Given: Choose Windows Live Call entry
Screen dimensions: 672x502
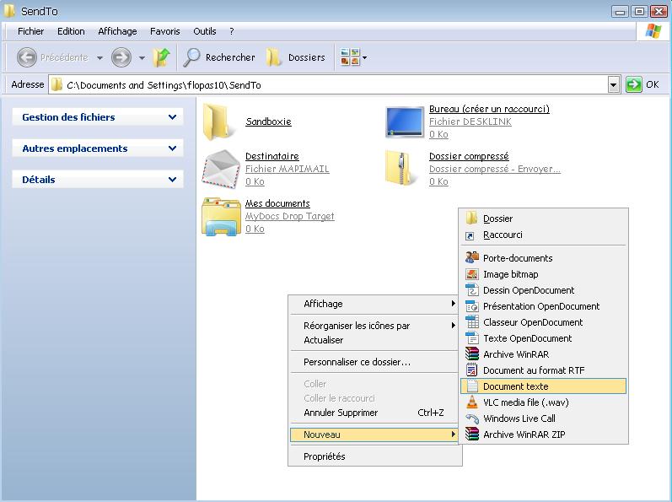Looking at the screenshot, I should click(544, 418).
